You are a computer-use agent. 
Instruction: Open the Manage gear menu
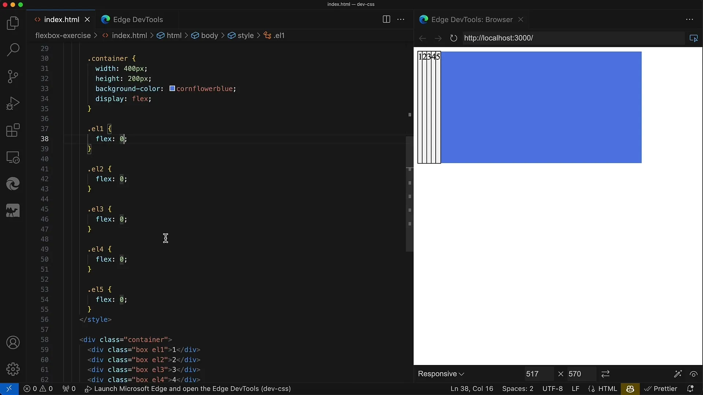point(13,369)
